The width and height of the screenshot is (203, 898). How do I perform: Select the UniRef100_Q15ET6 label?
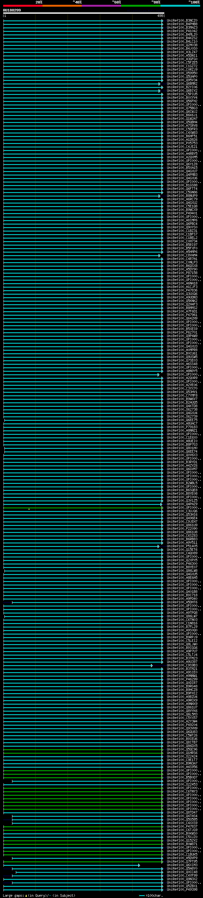[182, 550]
